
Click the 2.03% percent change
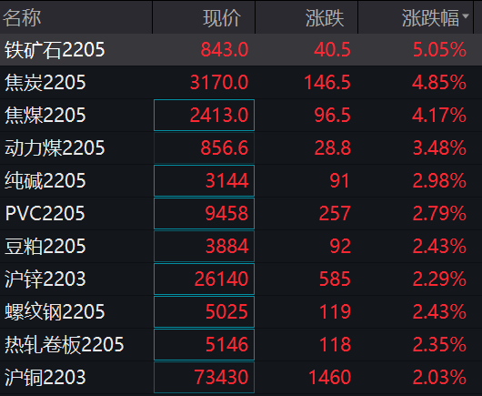[439, 377]
